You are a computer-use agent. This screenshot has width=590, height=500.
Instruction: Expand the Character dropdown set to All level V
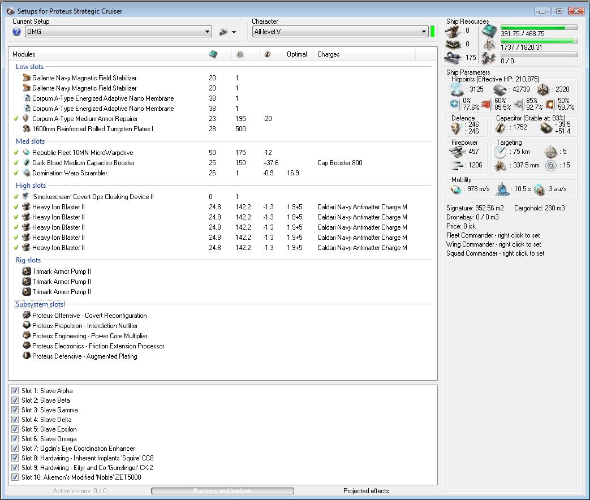[x=340, y=32]
